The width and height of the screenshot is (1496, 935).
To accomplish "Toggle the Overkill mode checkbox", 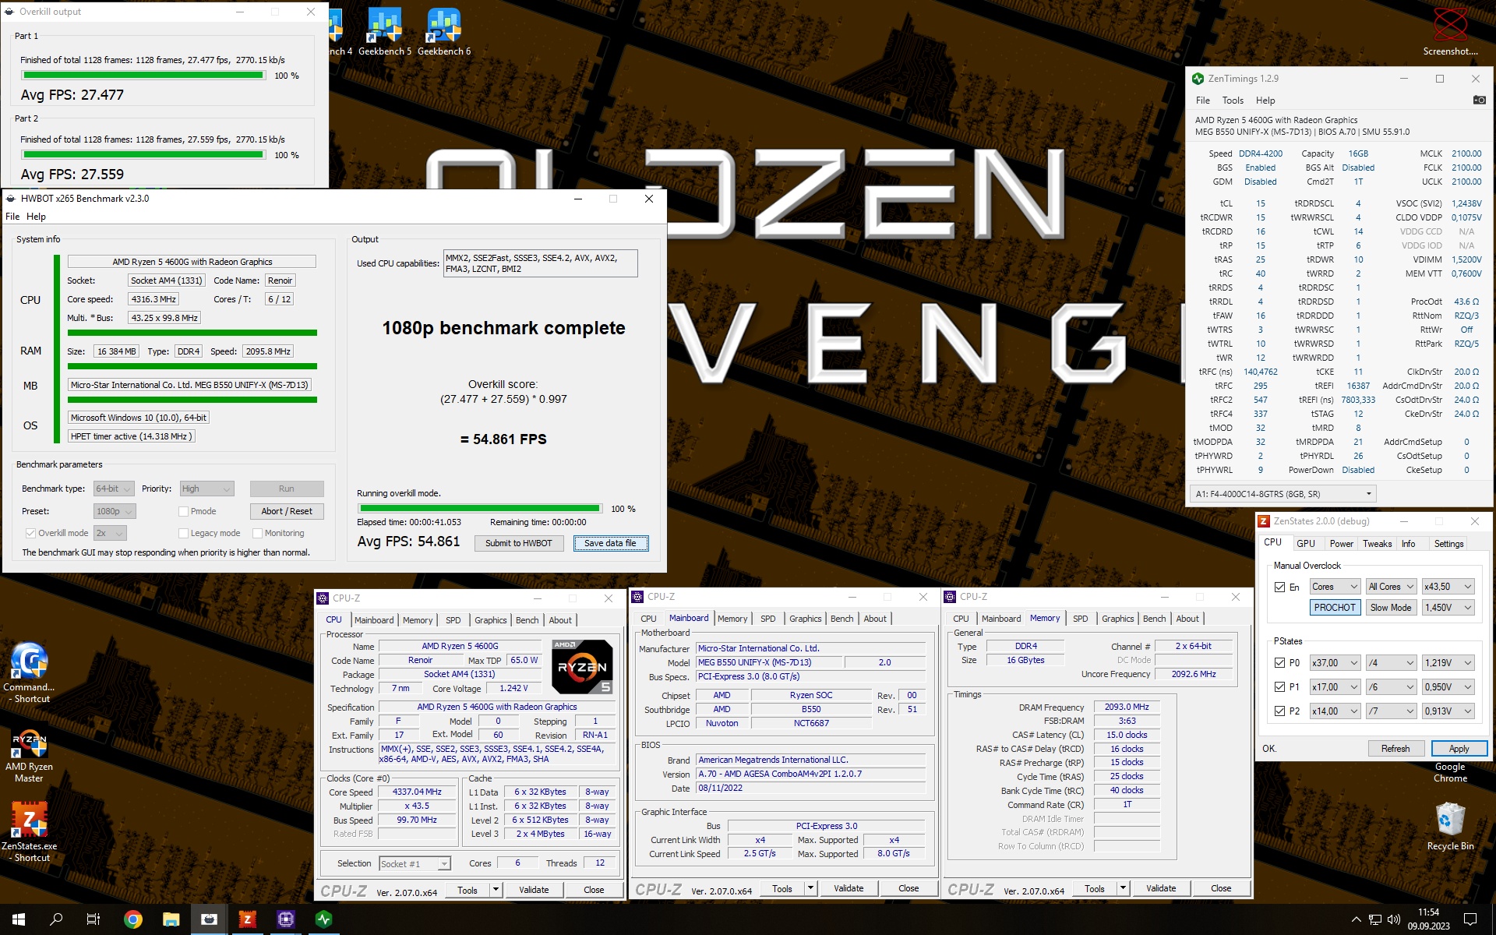I will point(30,533).
